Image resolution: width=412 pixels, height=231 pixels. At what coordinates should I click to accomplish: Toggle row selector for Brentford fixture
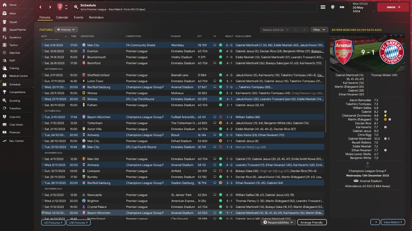point(43,63)
